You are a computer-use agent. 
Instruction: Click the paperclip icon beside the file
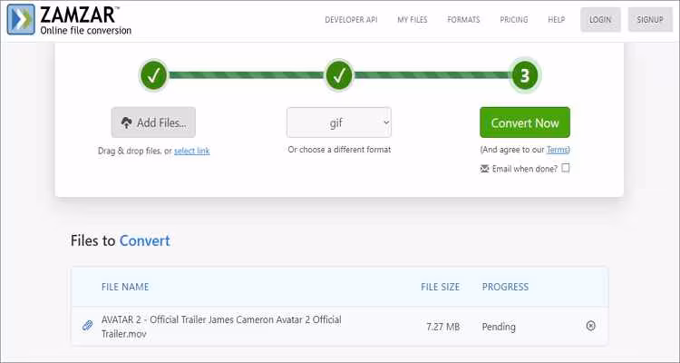pos(88,325)
